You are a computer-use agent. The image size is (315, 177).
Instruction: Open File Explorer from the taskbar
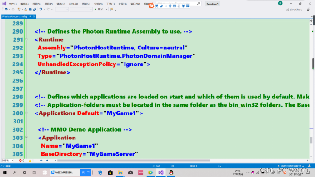point(120,172)
